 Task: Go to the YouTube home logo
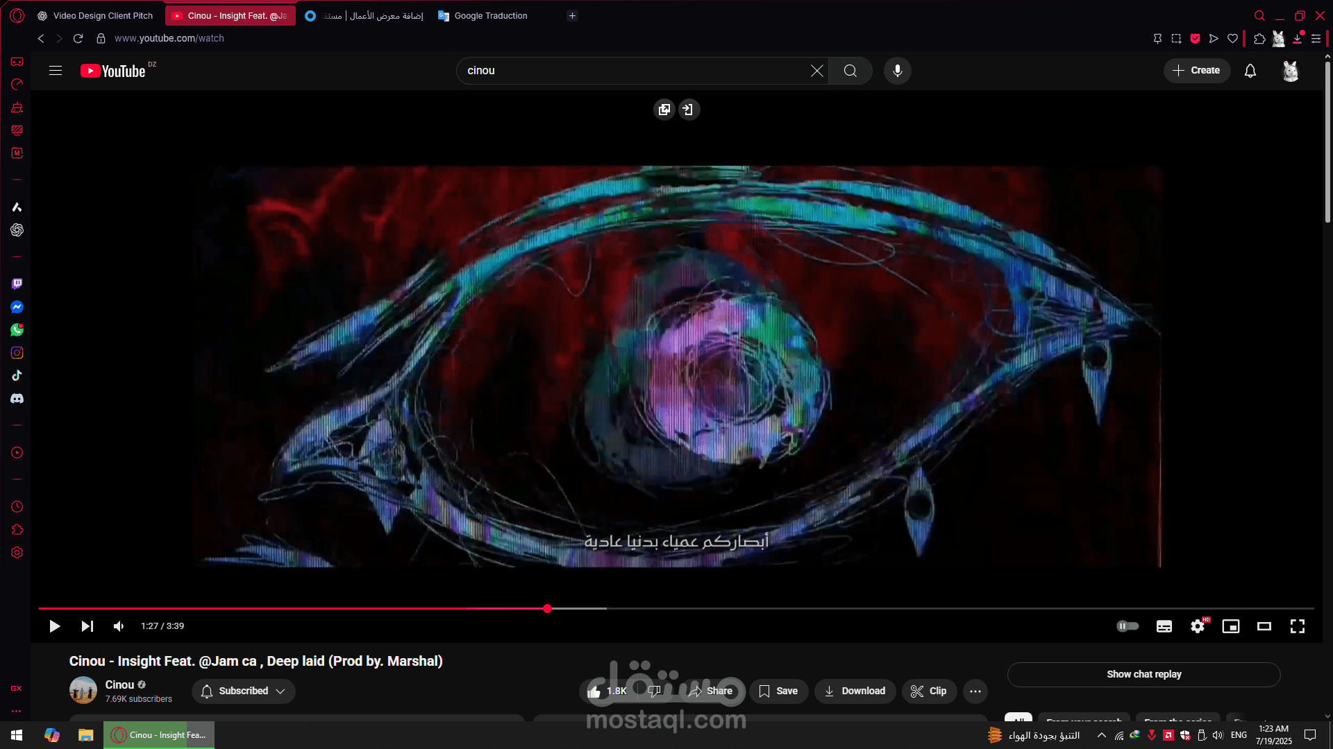pyautogui.click(x=113, y=71)
